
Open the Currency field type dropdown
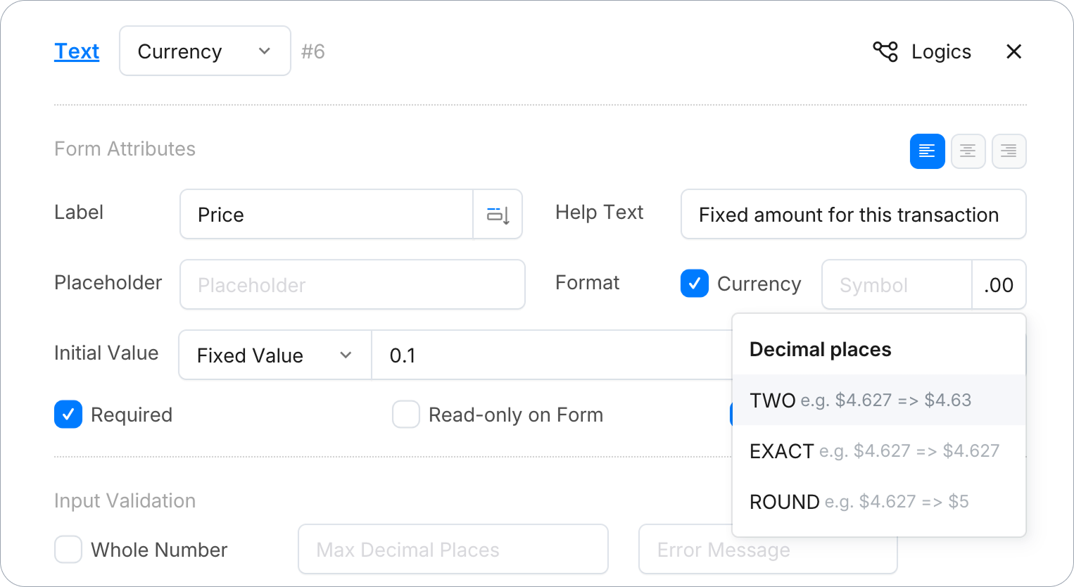tap(205, 51)
